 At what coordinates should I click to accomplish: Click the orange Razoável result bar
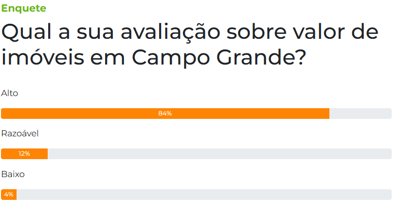(24, 154)
